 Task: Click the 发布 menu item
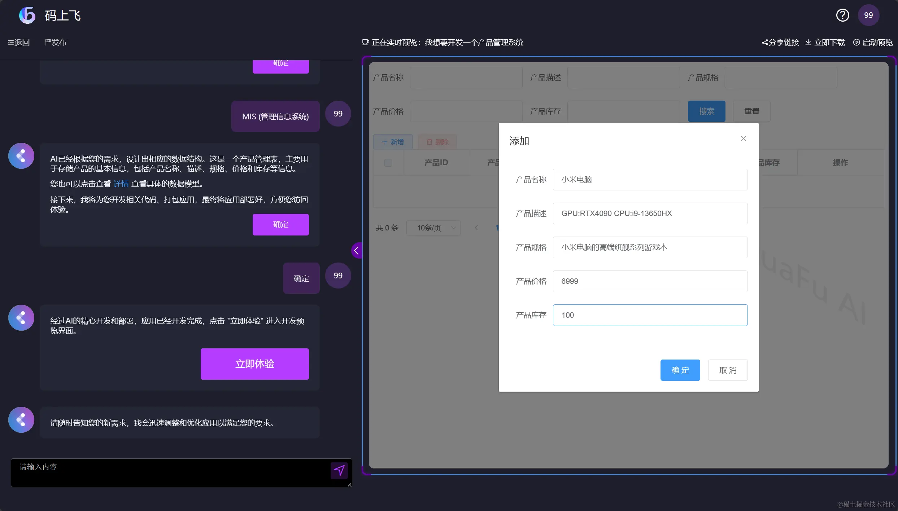pos(55,43)
